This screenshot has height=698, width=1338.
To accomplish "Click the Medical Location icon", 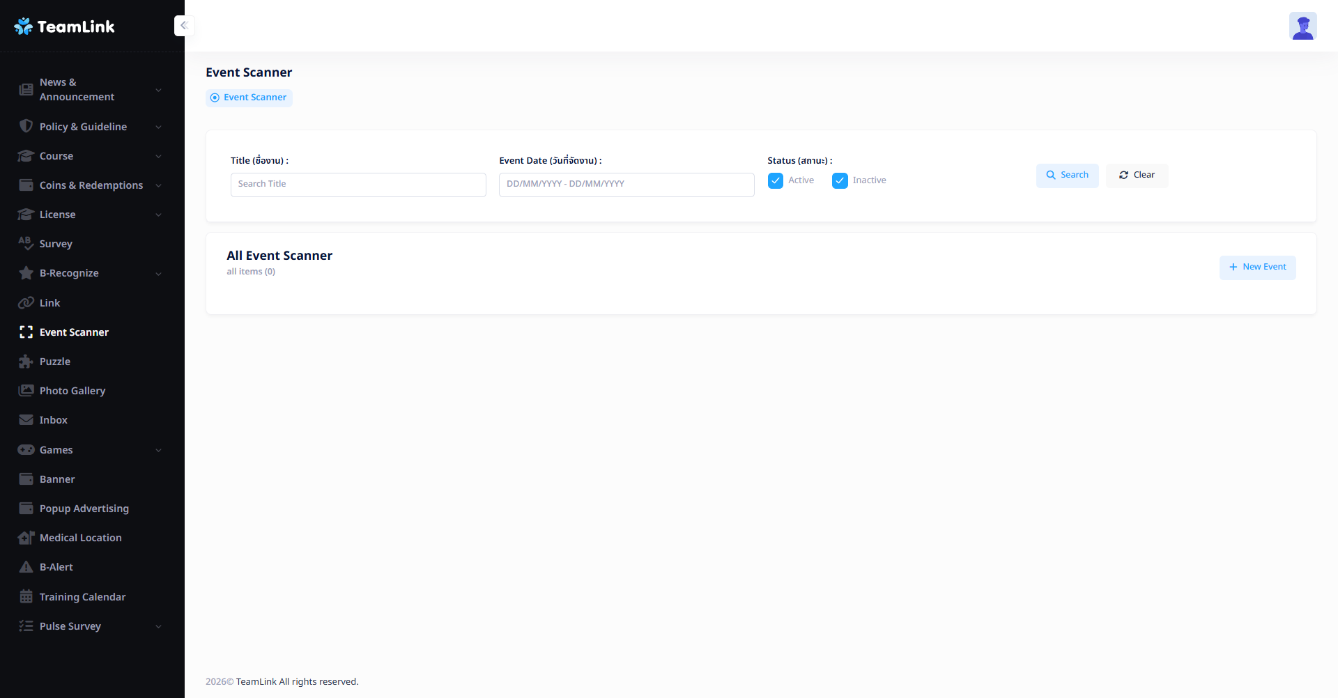I will coord(26,538).
